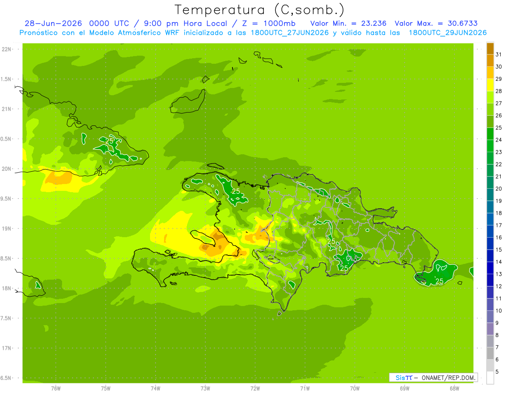Click the 9.5N latitude label

[6, 199]
